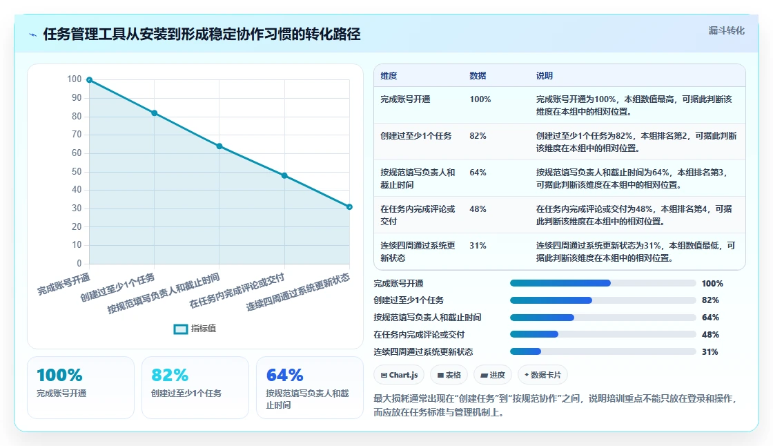Click the 64% value right of the progress bars

(710, 317)
